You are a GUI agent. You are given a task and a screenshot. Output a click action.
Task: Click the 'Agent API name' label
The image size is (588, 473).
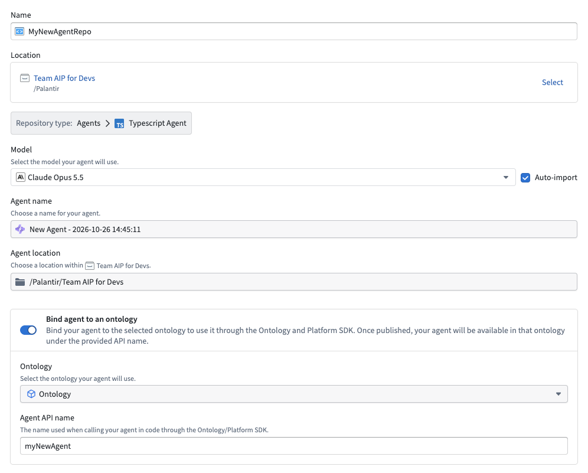pyautogui.click(x=47, y=417)
